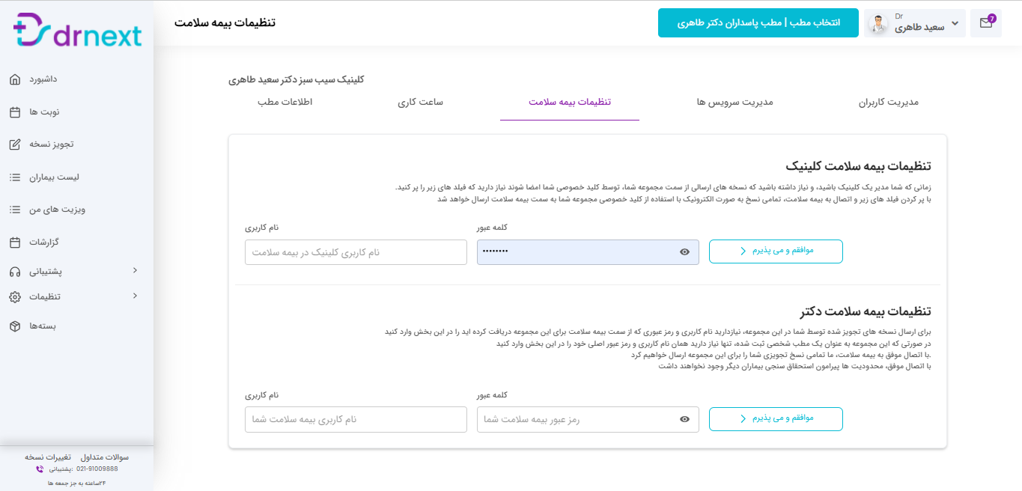
Task: Click انتخاب مطب clinic selection button
Action: pyautogui.click(x=758, y=23)
